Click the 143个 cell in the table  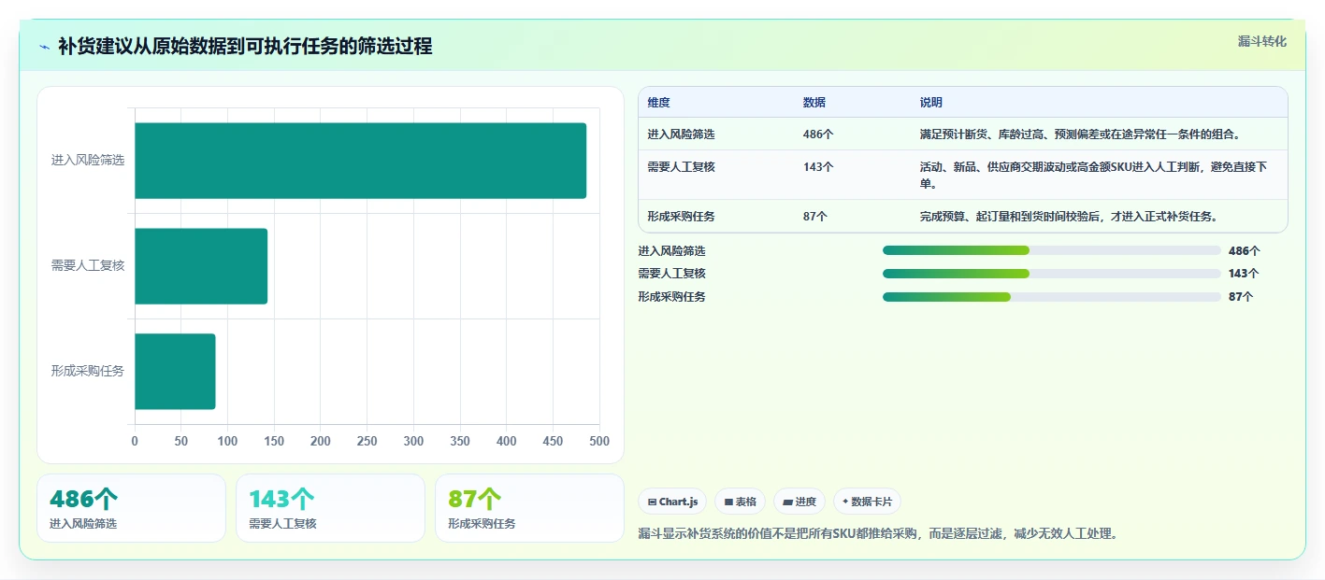tap(817, 167)
